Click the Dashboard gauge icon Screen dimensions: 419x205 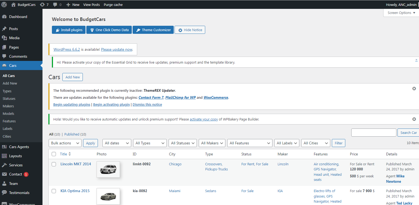click(x=4, y=17)
